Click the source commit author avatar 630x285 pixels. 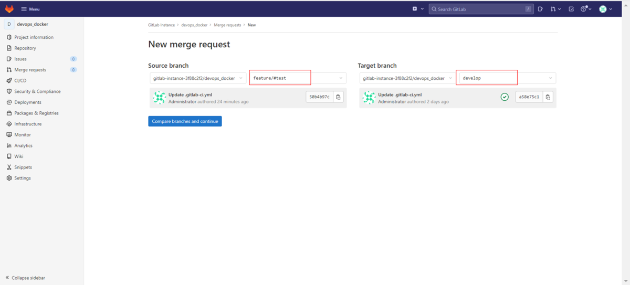coord(159,98)
